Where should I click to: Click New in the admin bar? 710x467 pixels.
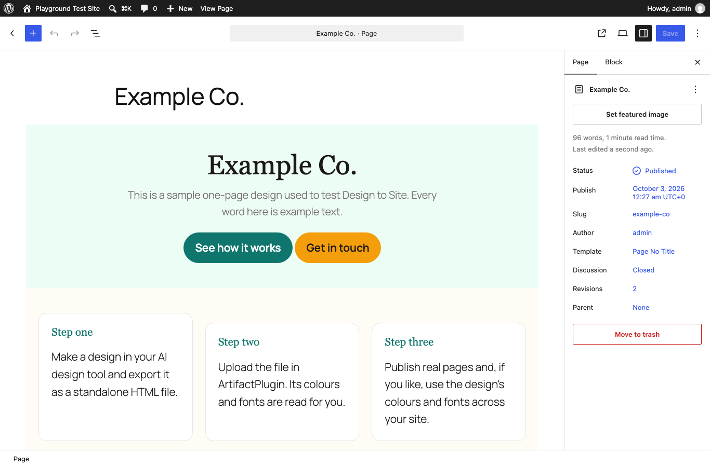click(x=179, y=8)
